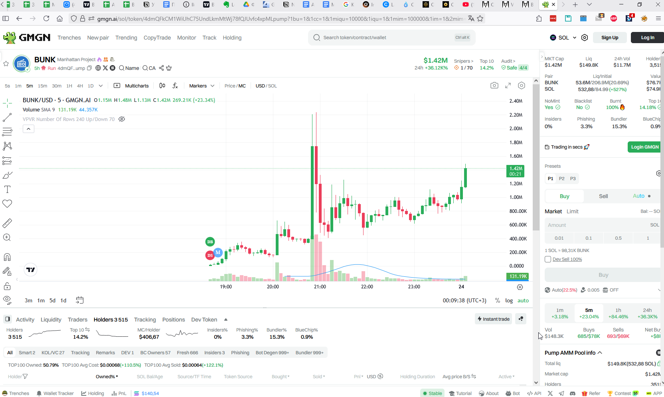Open candlestick chart type selector
Viewport: 664px width, 397px height.
point(162,85)
